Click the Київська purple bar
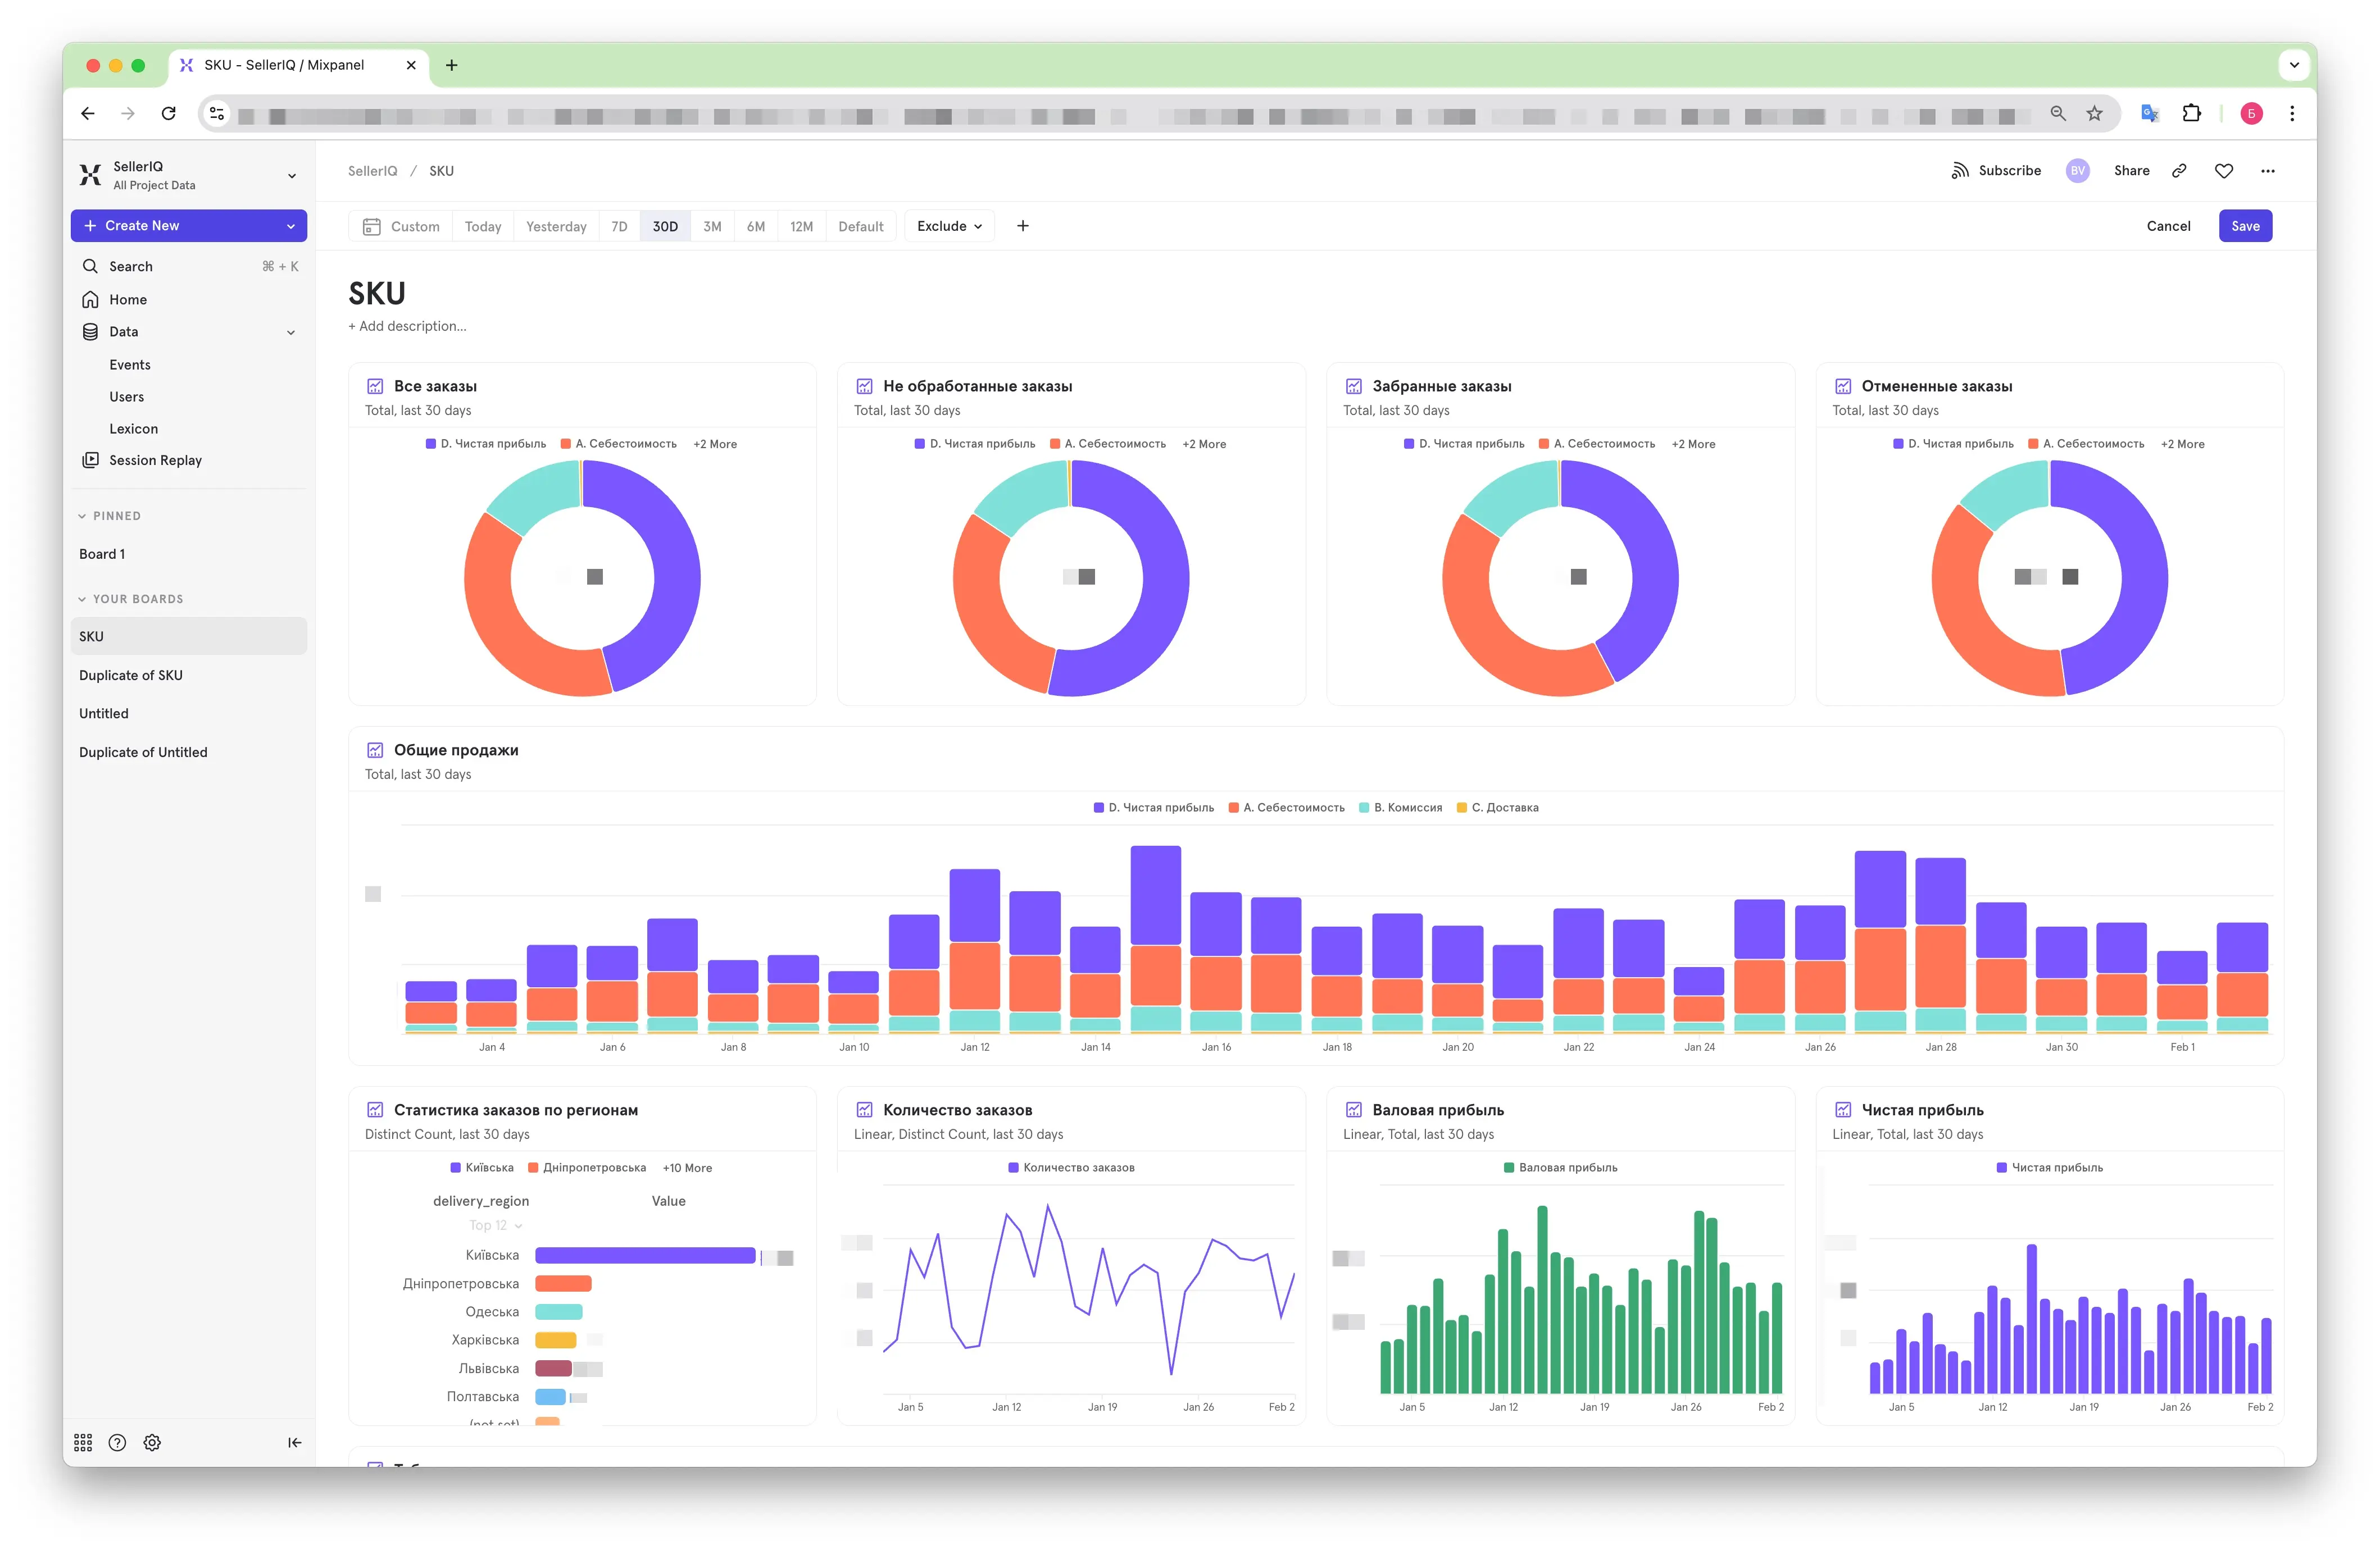This screenshot has height=1550, width=2380. click(645, 1255)
